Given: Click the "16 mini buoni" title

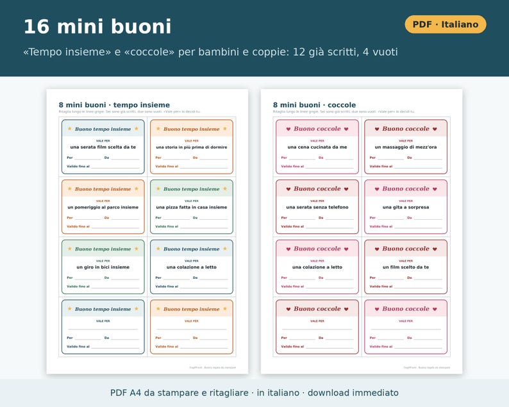Looking at the screenshot, I should click(97, 27).
